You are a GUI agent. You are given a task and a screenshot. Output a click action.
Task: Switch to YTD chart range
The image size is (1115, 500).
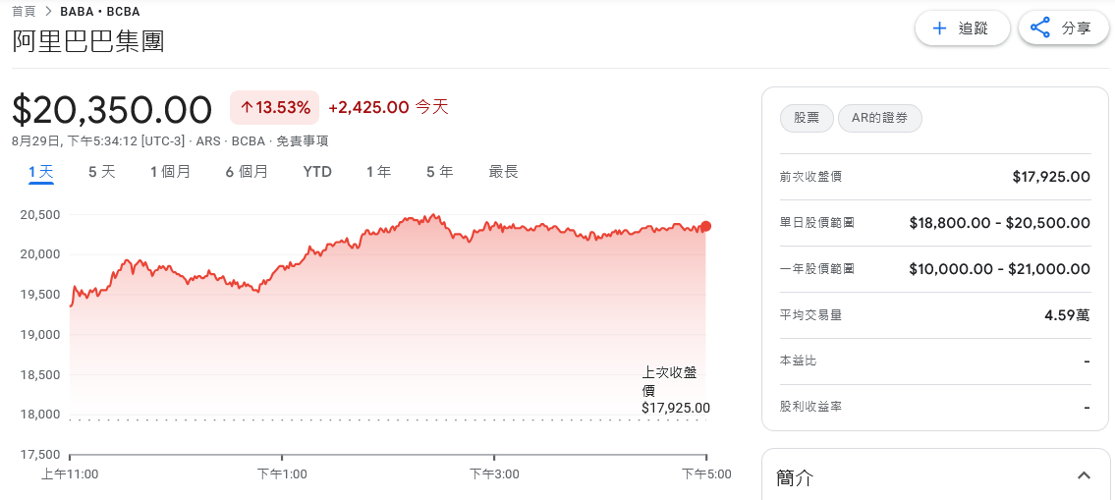[317, 172]
